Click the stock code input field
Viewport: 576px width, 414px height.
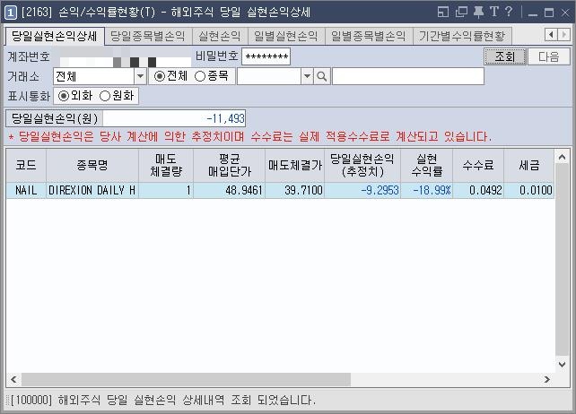tap(269, 76)
